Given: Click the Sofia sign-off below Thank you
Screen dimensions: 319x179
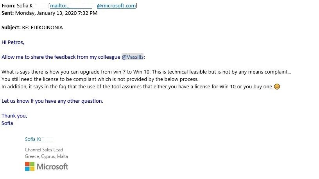Looking at the screenshot, I should (x=7, y=123).
